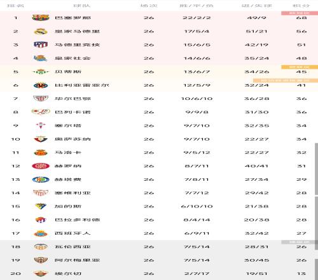
Task: Select the 瓦伦西亚 row at rank 18
Action: click(157, 247)
